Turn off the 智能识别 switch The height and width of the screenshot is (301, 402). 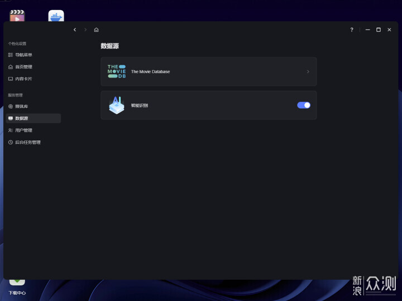coord(304,105)
